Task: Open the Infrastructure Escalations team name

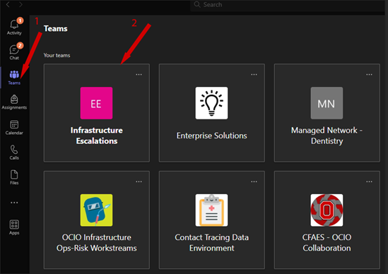Action: pos(97,136)
